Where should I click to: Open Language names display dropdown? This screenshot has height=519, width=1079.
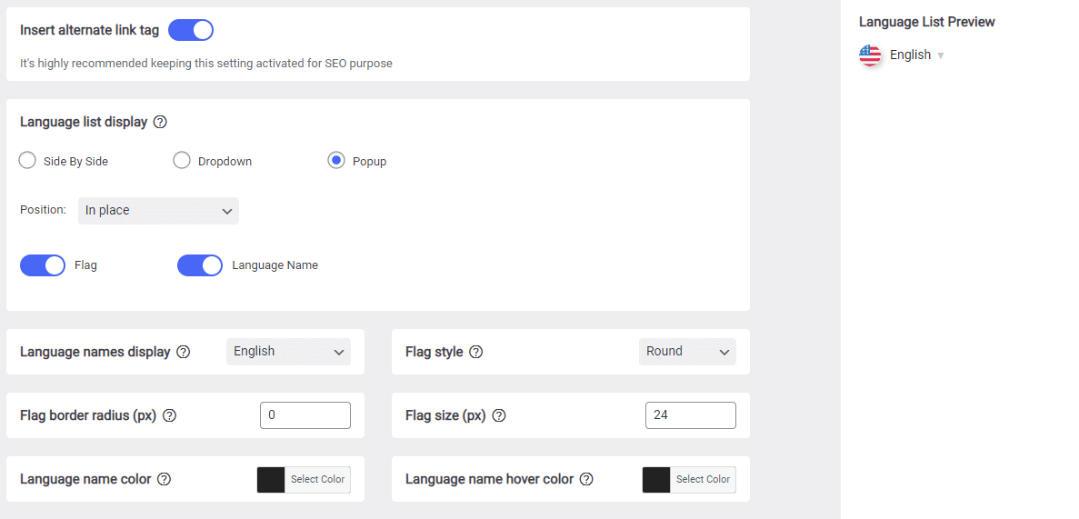288,352
